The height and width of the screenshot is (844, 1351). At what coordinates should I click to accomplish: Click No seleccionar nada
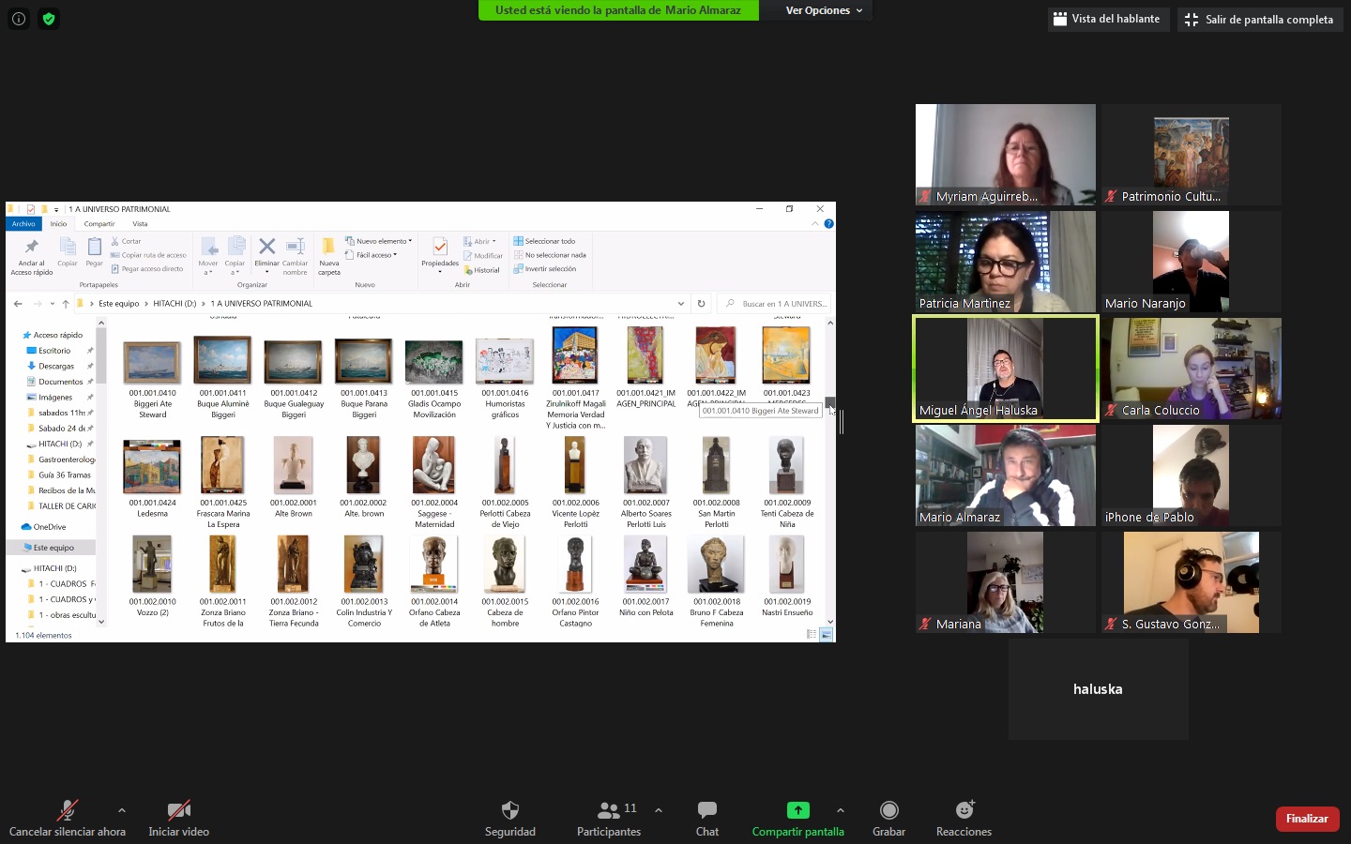(550, 255)
